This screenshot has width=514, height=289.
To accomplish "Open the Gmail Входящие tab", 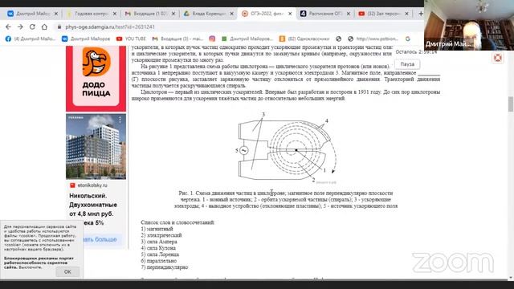I will (x=146, y=14).
